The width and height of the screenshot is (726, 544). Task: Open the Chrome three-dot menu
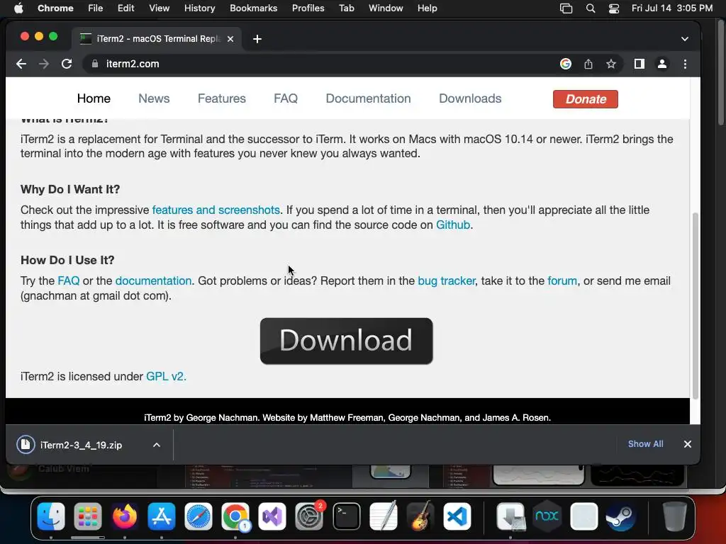686,64
